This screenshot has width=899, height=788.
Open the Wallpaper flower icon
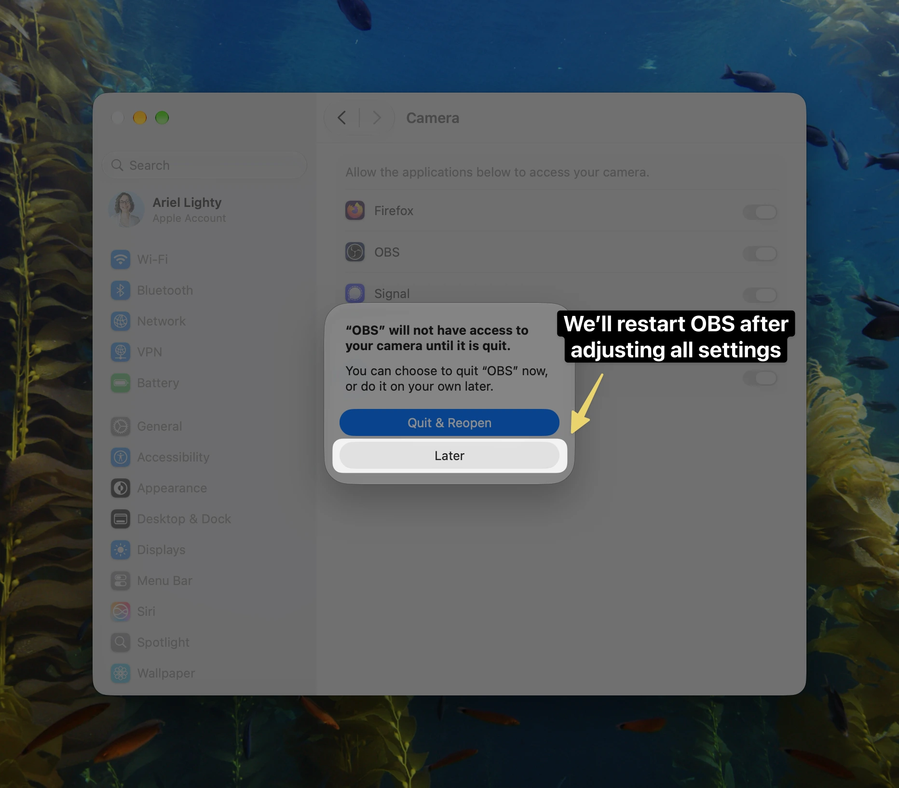pos(121,673)
